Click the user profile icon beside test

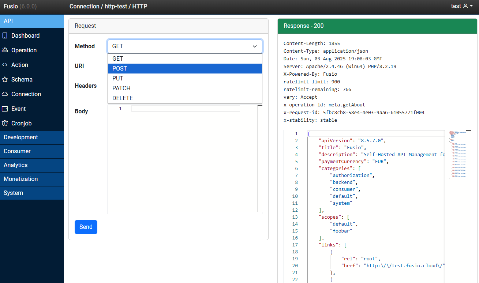[465, 6]
